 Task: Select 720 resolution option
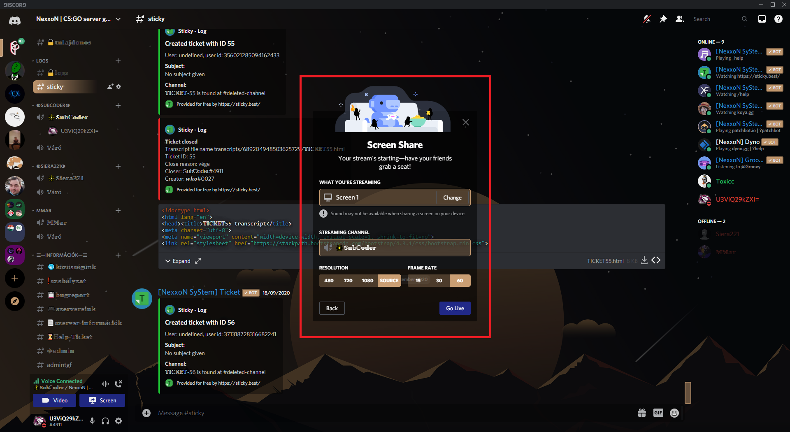348,281
